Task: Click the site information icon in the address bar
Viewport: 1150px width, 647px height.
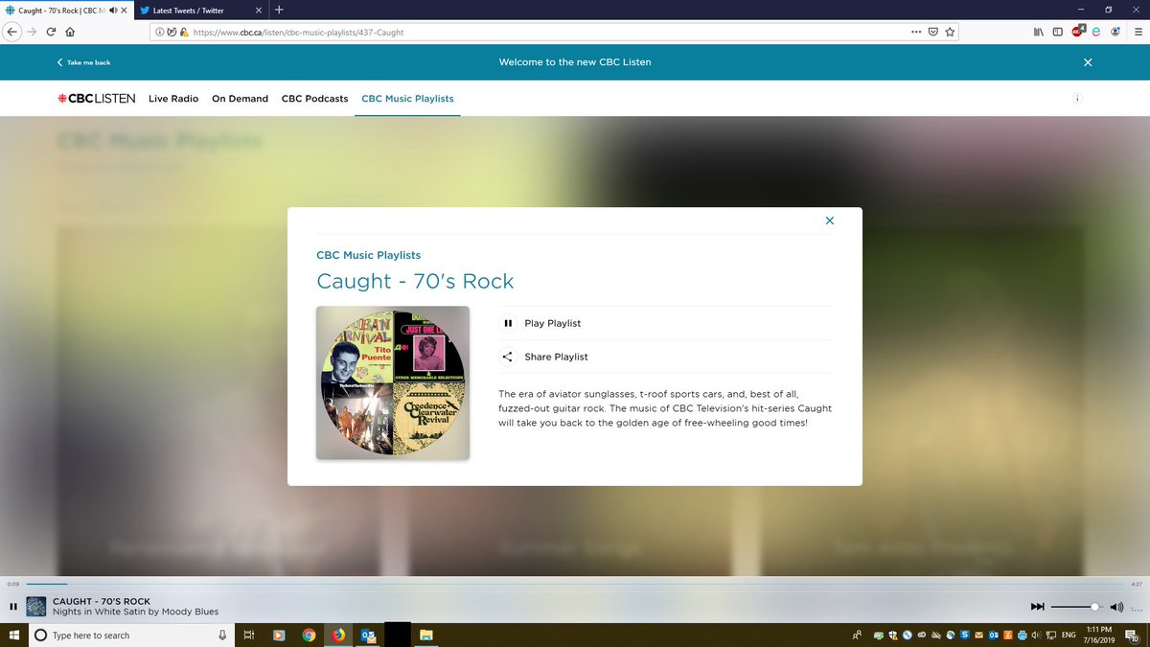Action: pyautogui.click(x=159, y=32)
